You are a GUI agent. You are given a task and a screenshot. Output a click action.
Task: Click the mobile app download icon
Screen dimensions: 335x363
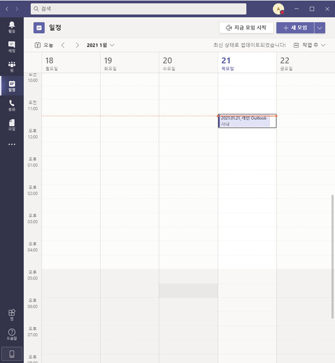click(x=12, y=354)
